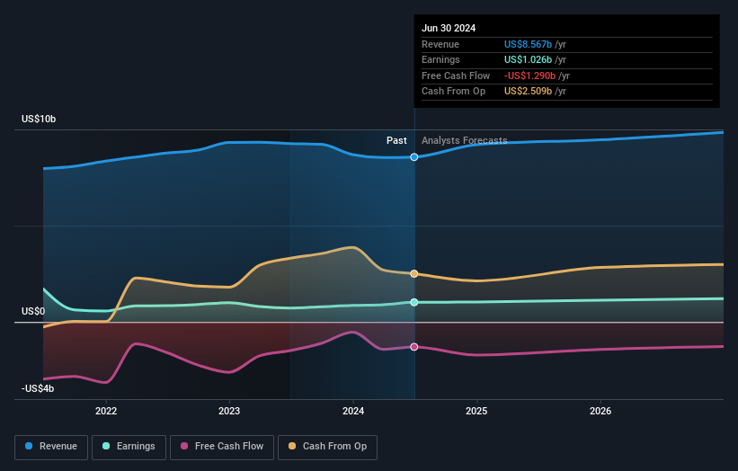Toggle the Revenue series legend button
Screen dimensions: 738x471
tap(51, 447)
